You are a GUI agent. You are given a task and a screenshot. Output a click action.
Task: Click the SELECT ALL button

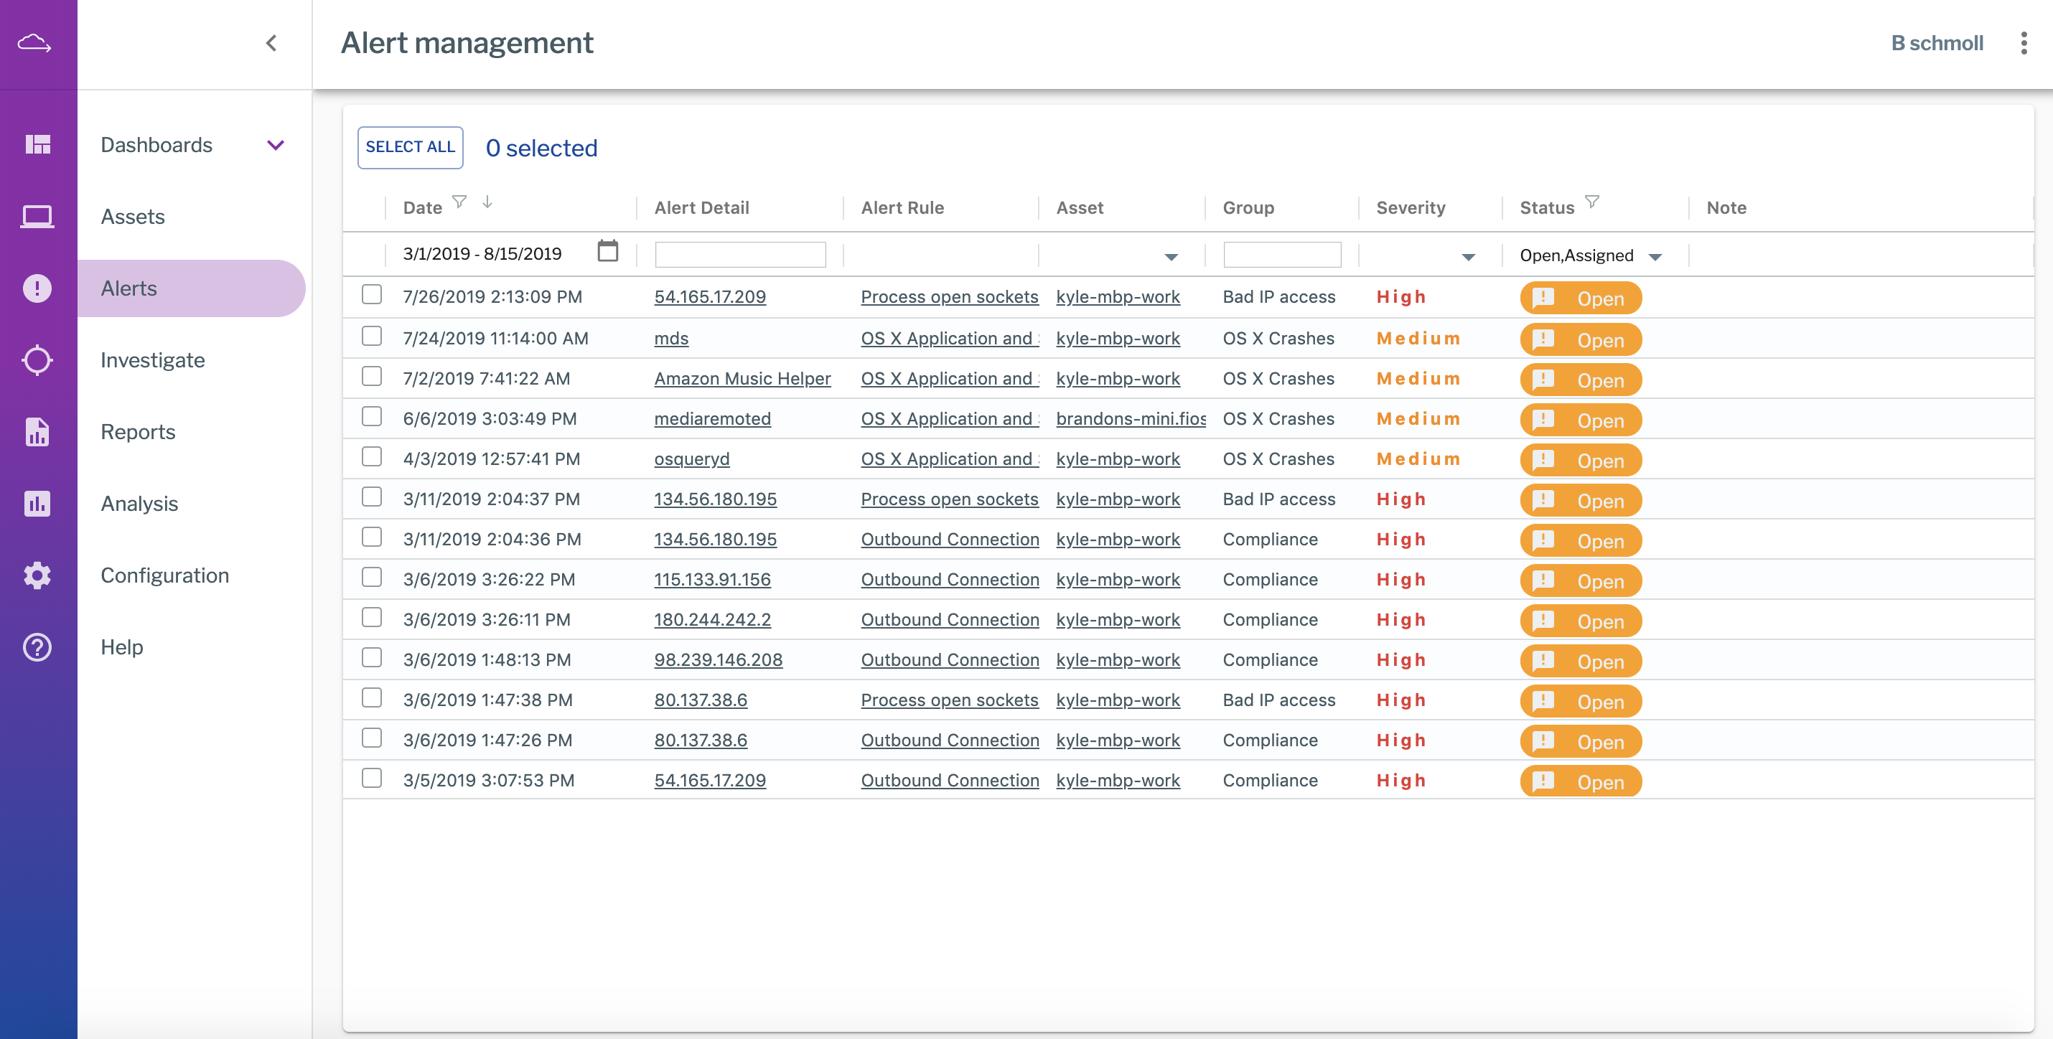pyautogui.click(x=410, y=146)
